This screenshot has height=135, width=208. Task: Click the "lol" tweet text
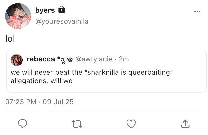click(x=10, y=39)
